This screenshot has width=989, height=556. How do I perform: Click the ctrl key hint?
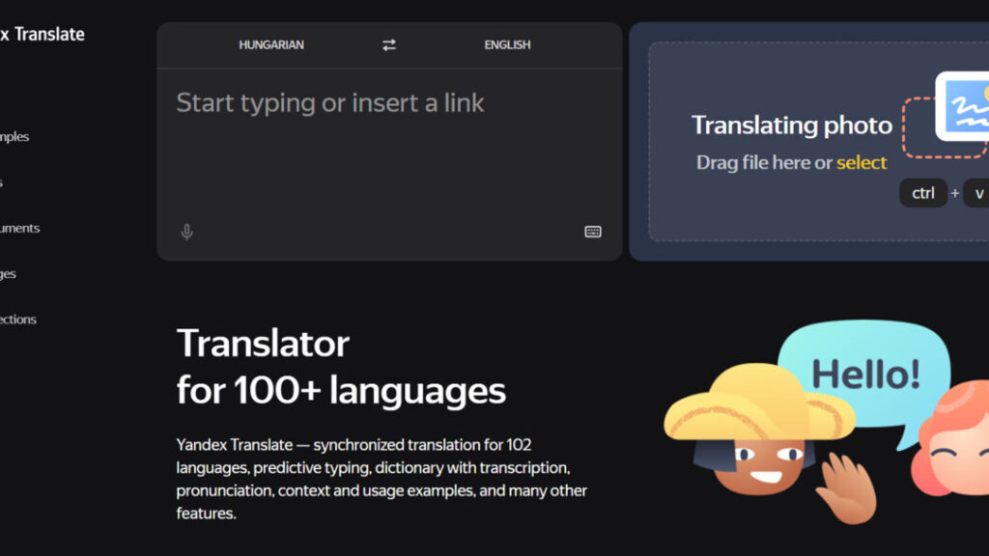(x=923, y=193)
